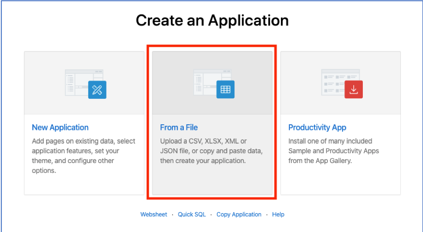The height and width of the screenshot is (232, 423).
Task: Select the 'Install one of many included' description
Action: [x=333, y=151]
